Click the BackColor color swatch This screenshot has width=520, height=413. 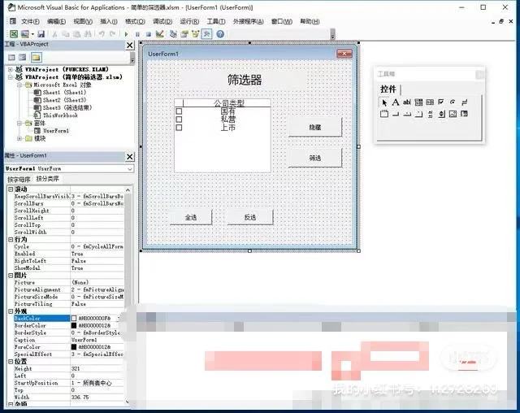click(74, 319)
